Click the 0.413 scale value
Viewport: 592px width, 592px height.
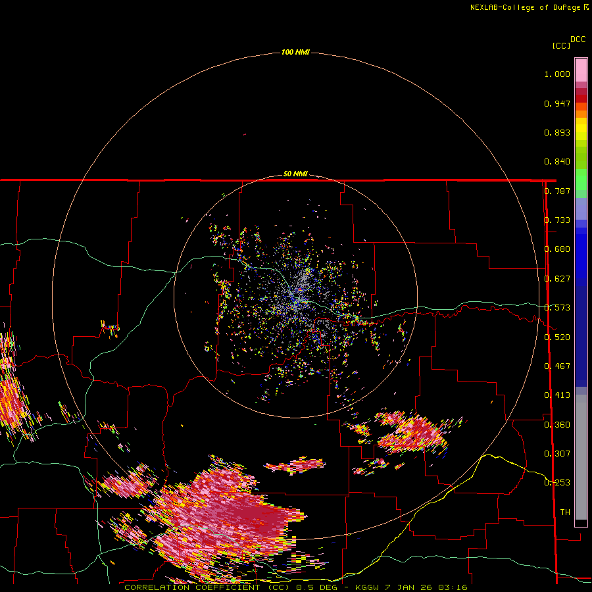(x=557, y=395)
